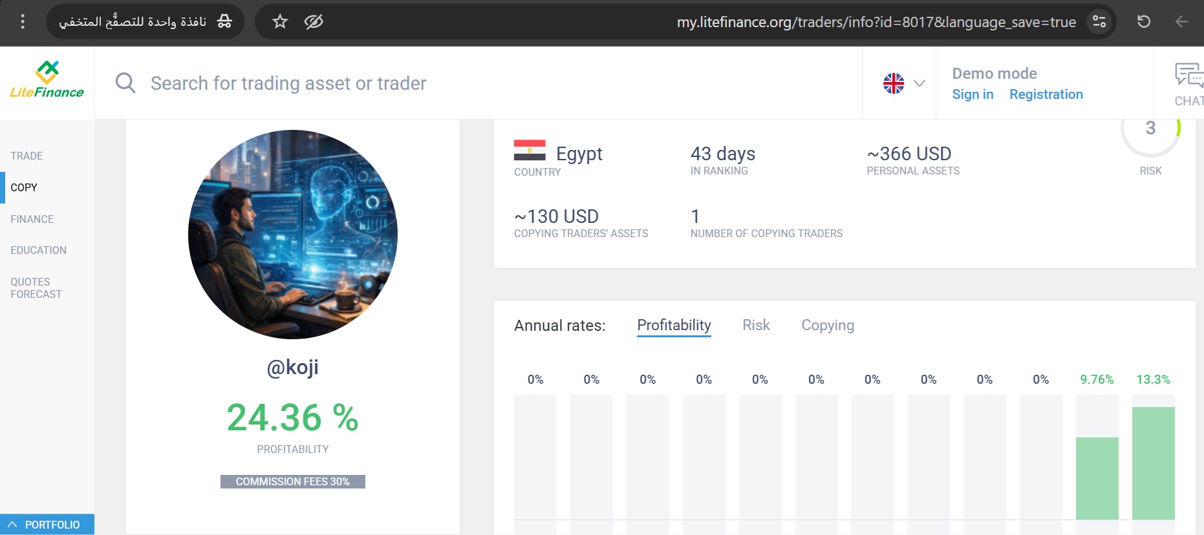Click the search magnifier icon
The height and width of the screenshot is (535, 1204).
[x=125, y=83]
